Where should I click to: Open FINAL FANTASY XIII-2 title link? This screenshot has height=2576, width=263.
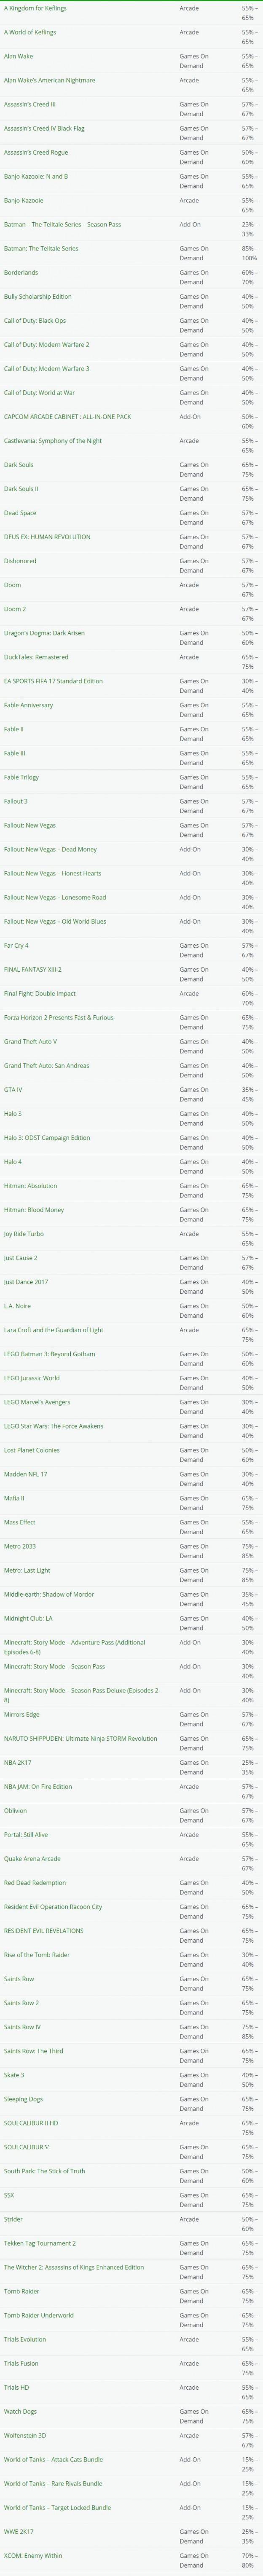pos(33,969)
